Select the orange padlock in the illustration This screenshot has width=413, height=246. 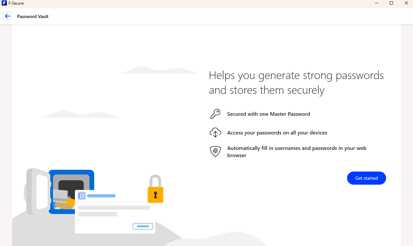pos(155,195)
